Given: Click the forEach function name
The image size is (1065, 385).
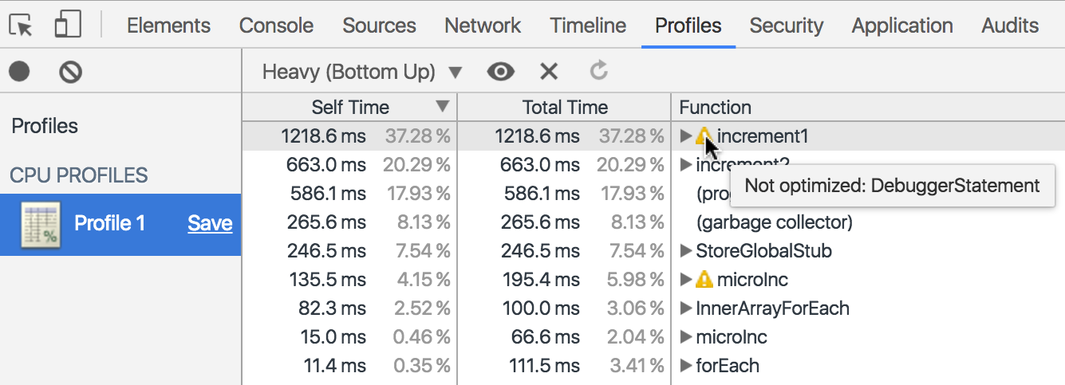Looking at the screenshot, I should pos(728,366).
